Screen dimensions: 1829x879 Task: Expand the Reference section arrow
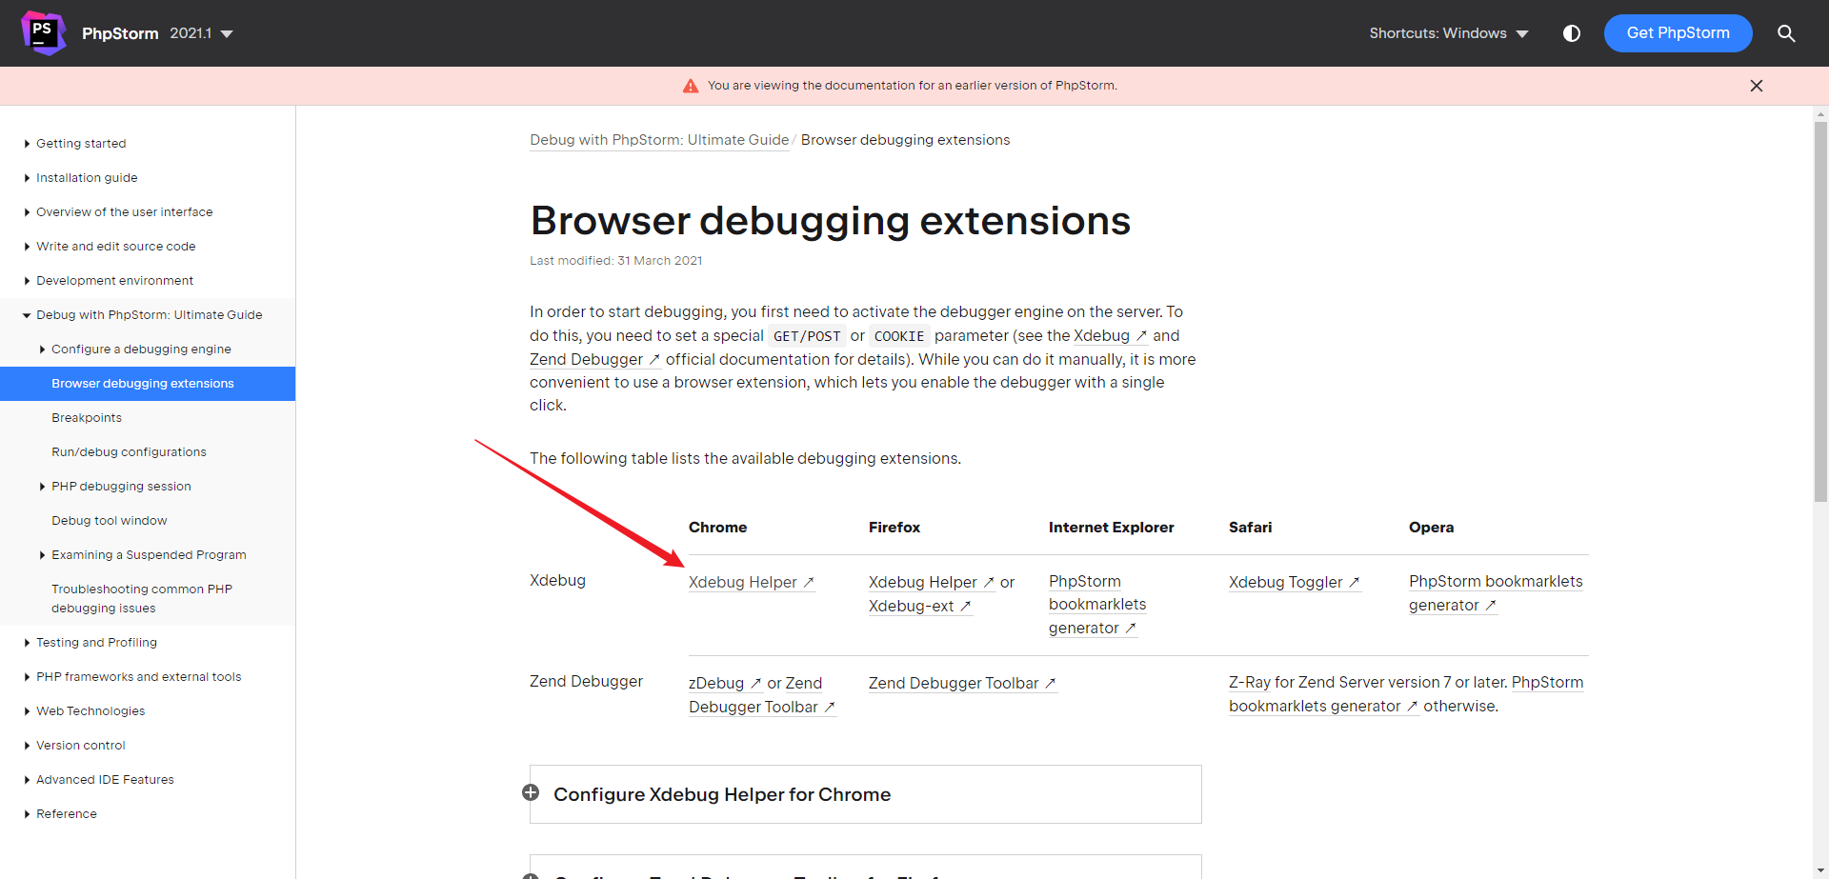(27, 814)
